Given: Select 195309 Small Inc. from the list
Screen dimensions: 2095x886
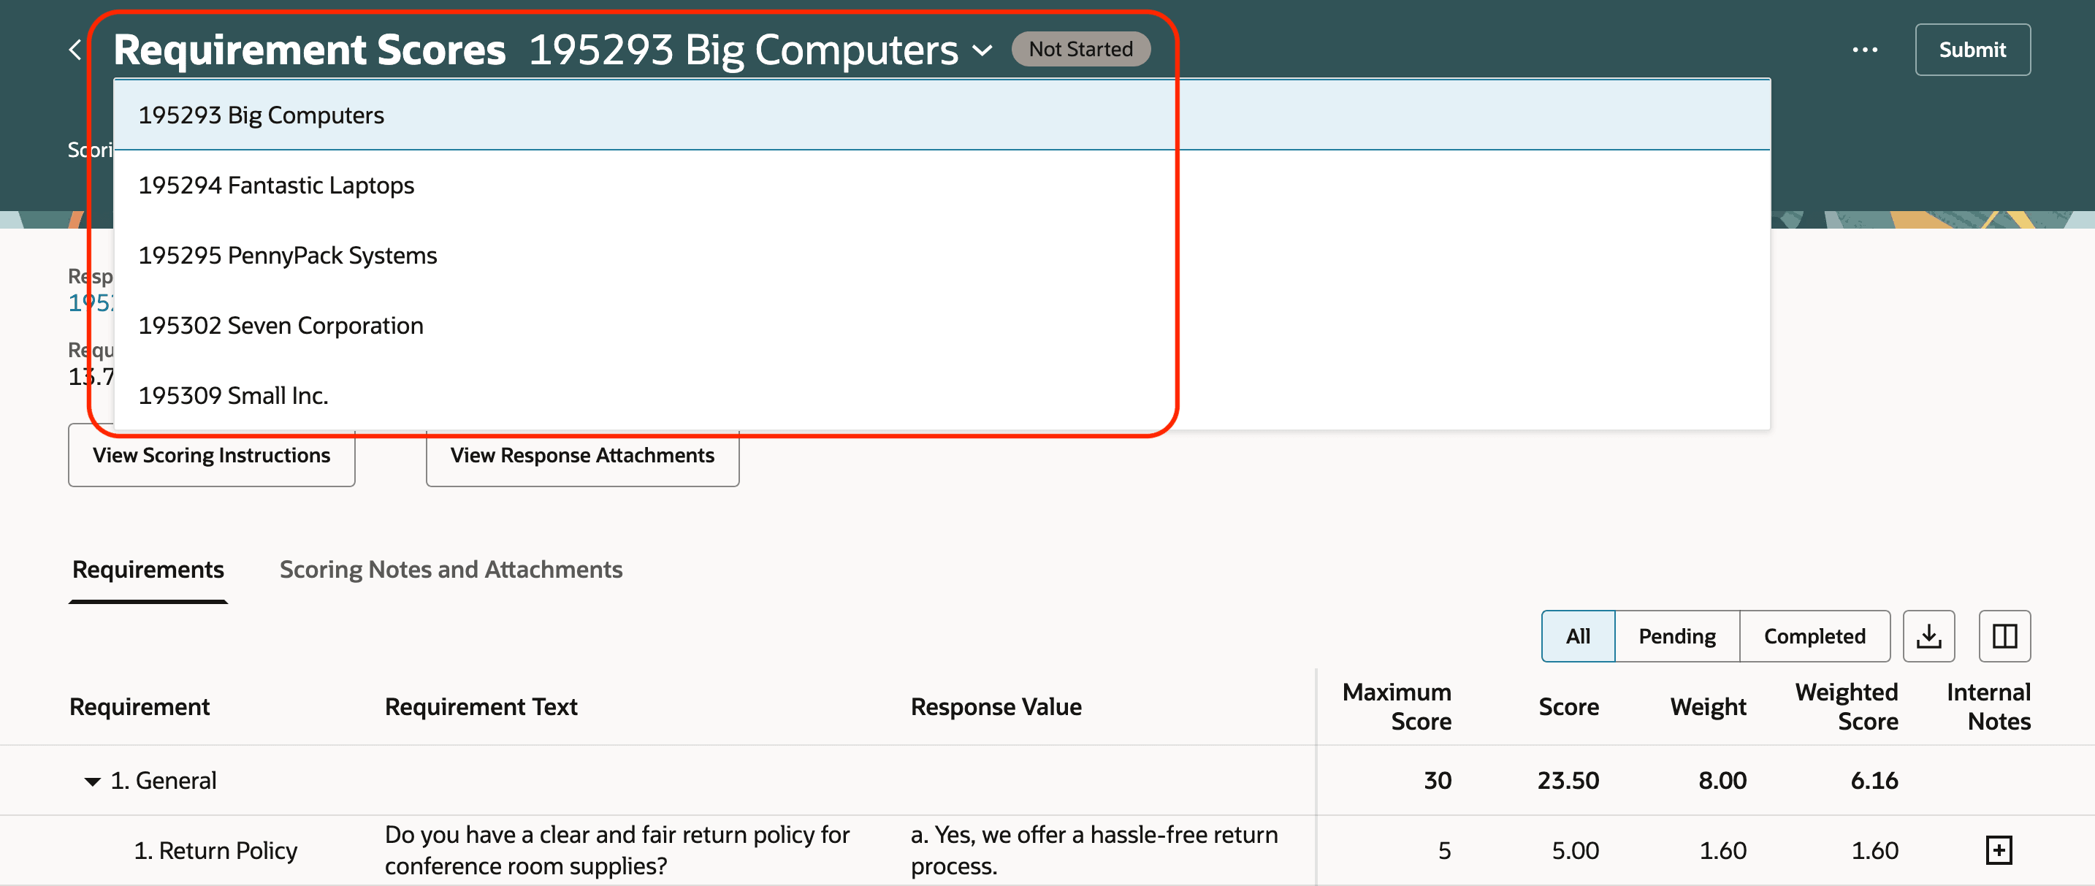Looking at the screenshot, I should click(234, 395).
